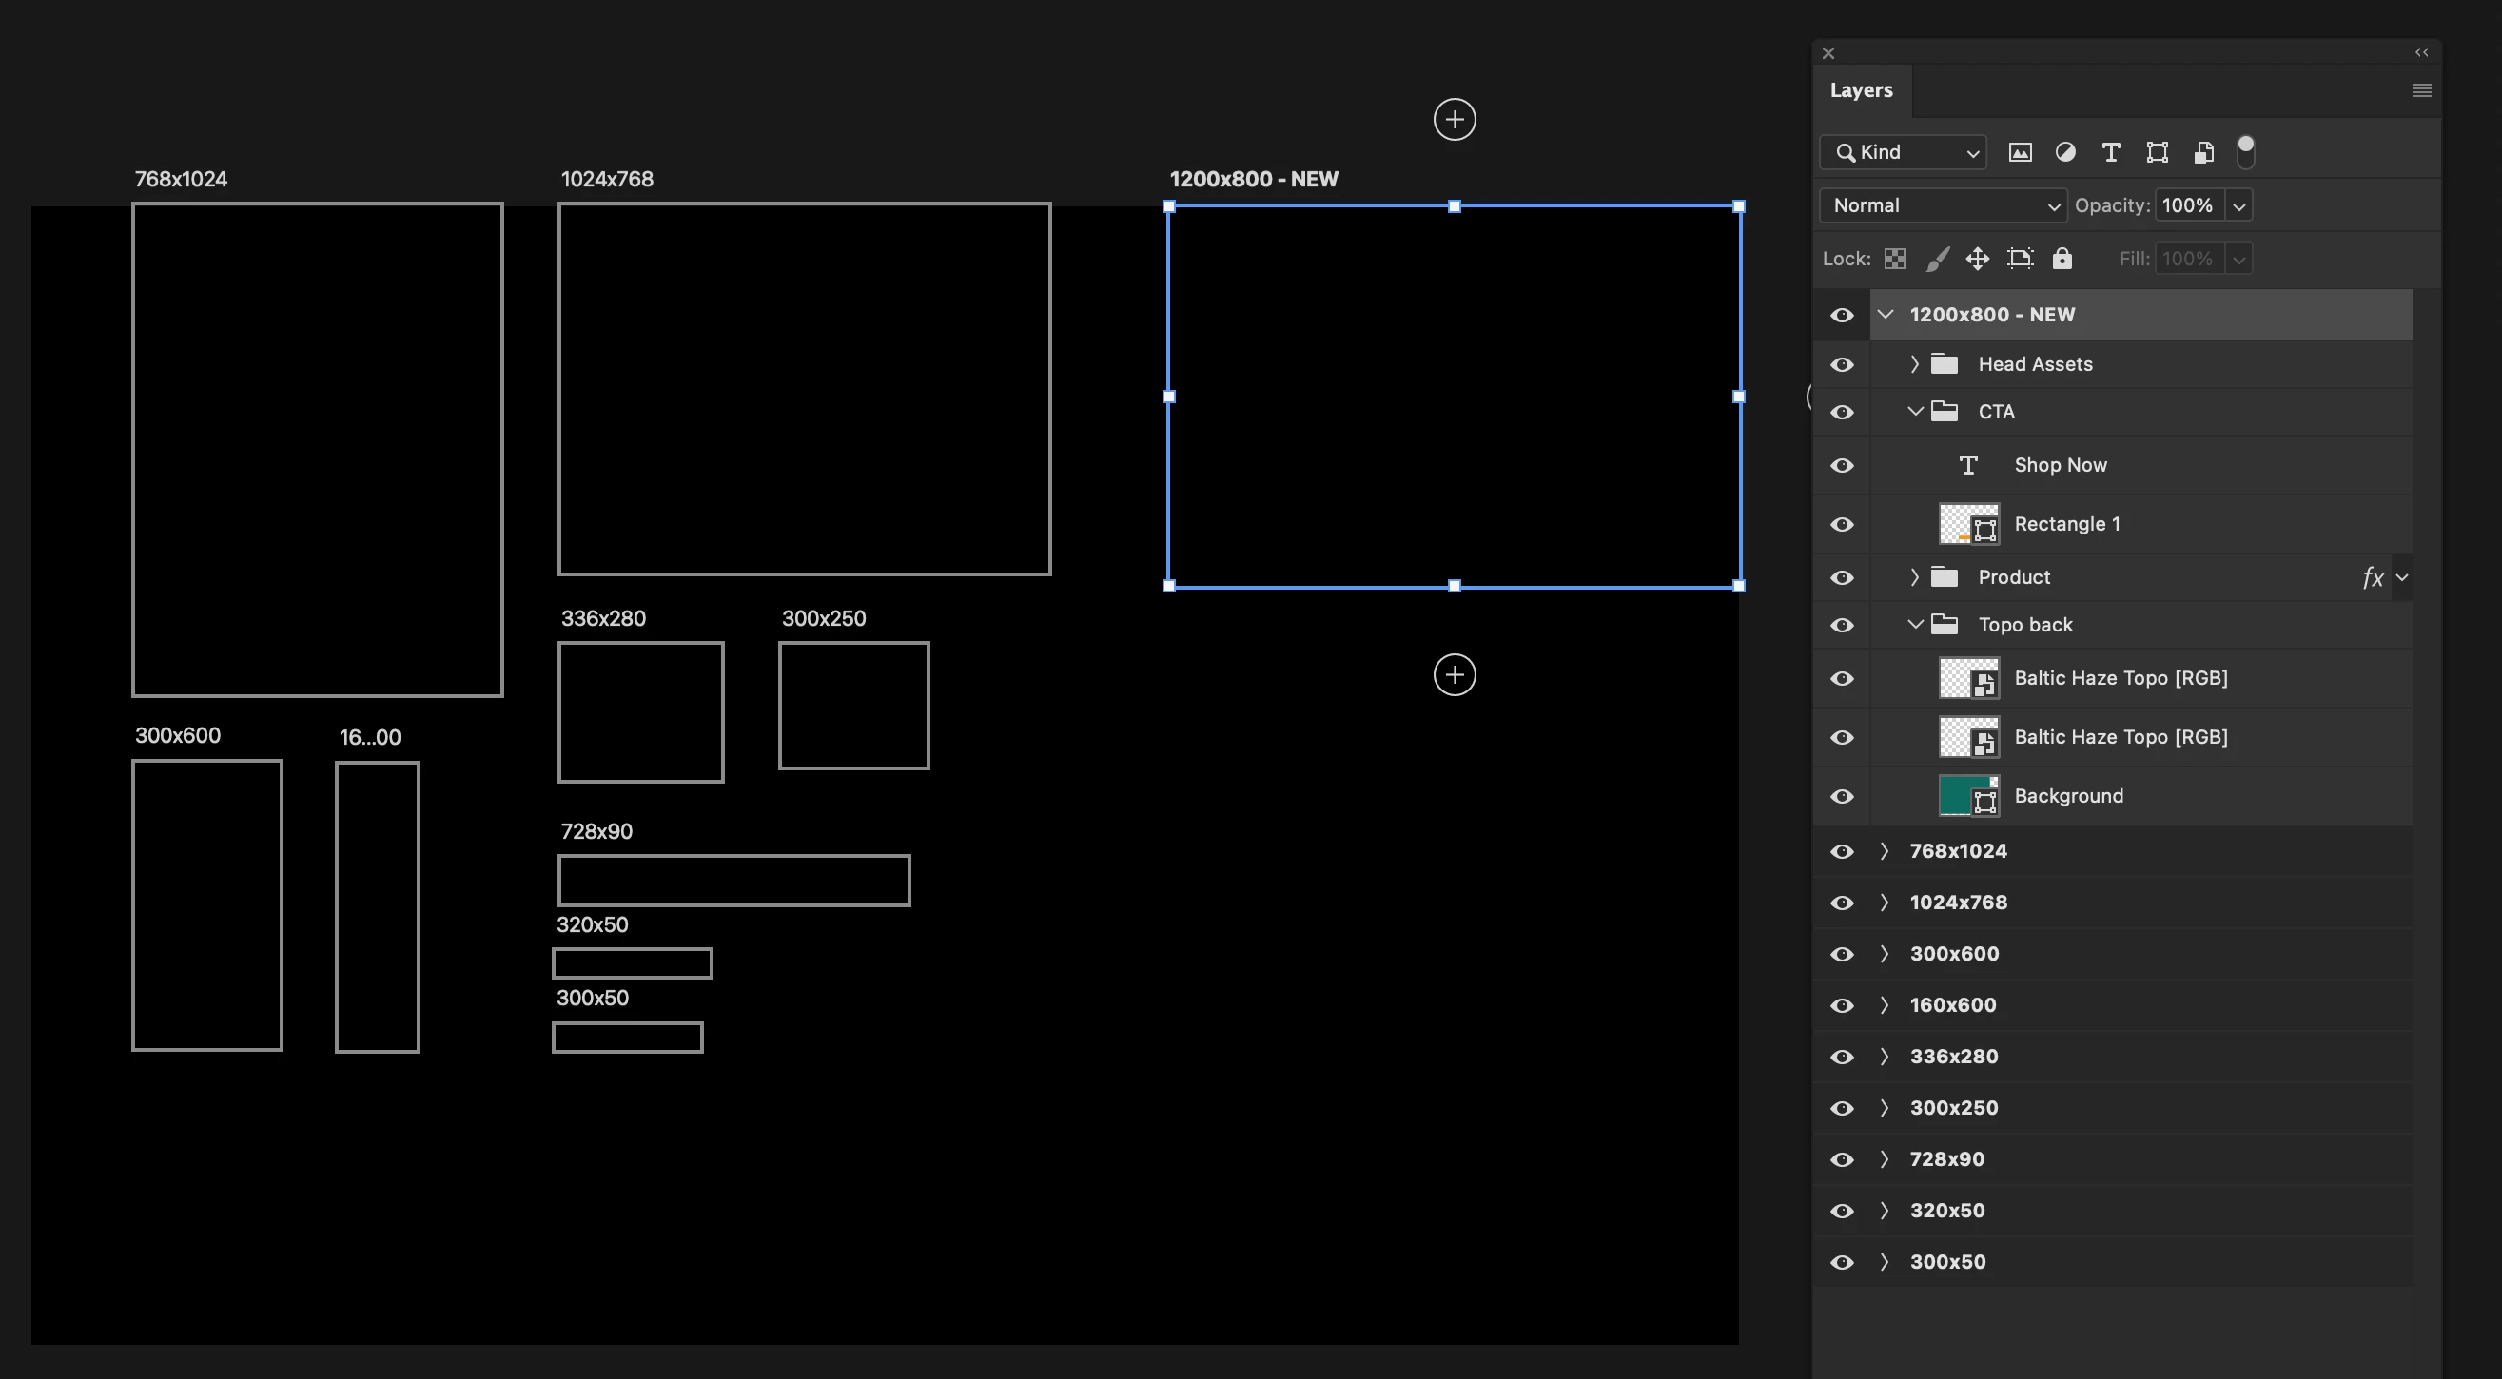Image resolution: width=2502 pixels, height=1379 pixels.
Task: Select the Rectangle 1 layer thumbnail
Action: pos(1967,524)
